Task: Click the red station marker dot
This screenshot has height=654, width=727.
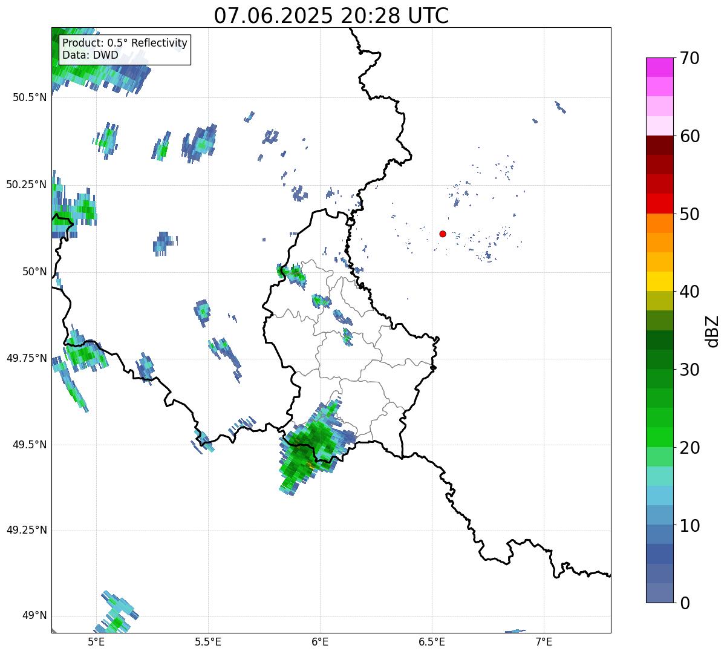Action: [443, 234]
